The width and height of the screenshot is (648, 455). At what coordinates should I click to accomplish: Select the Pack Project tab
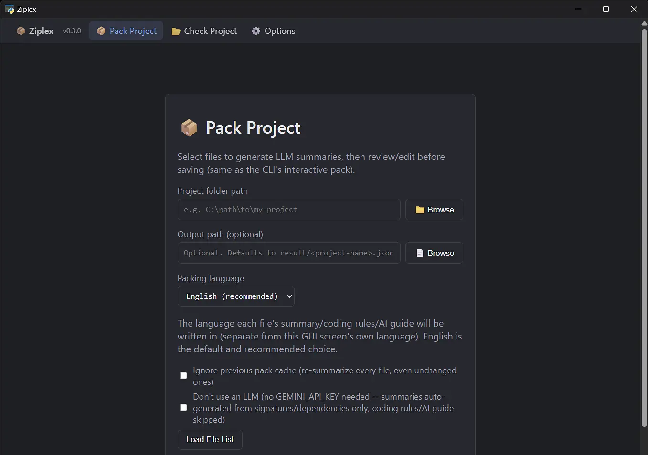point(127,31)
